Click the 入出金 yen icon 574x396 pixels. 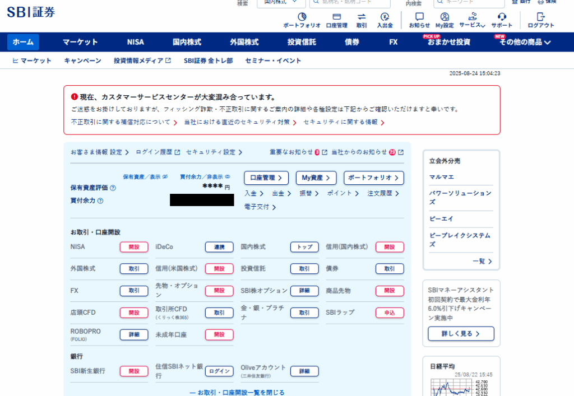click(385, 20)
